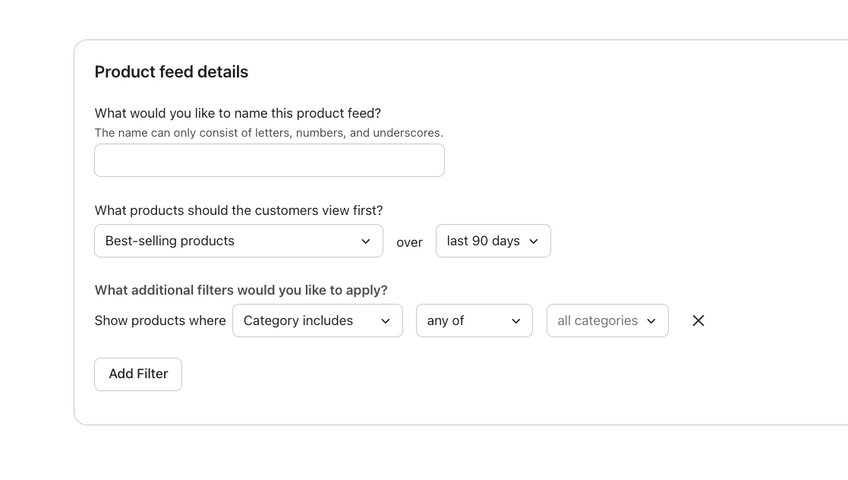Click the word over between dropdowns
Viewport: 848px width, 480px height.
click(409, 242)
